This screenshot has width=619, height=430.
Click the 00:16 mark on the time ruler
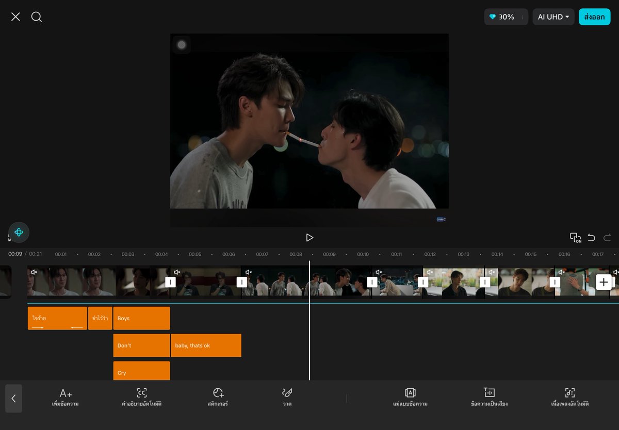coord(564,254)
